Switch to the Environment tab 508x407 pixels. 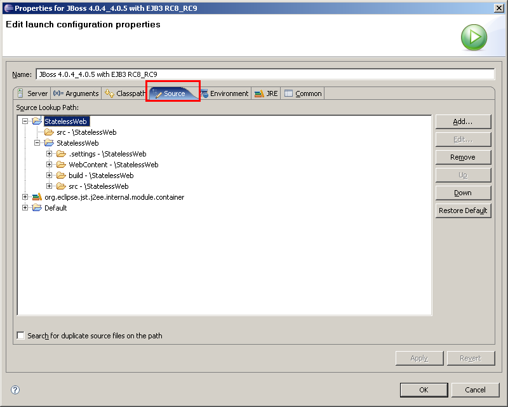coord(225,93)
